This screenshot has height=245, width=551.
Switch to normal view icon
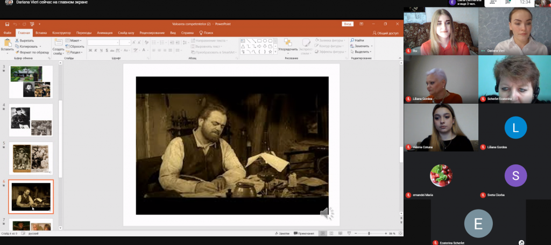point(323,233)
